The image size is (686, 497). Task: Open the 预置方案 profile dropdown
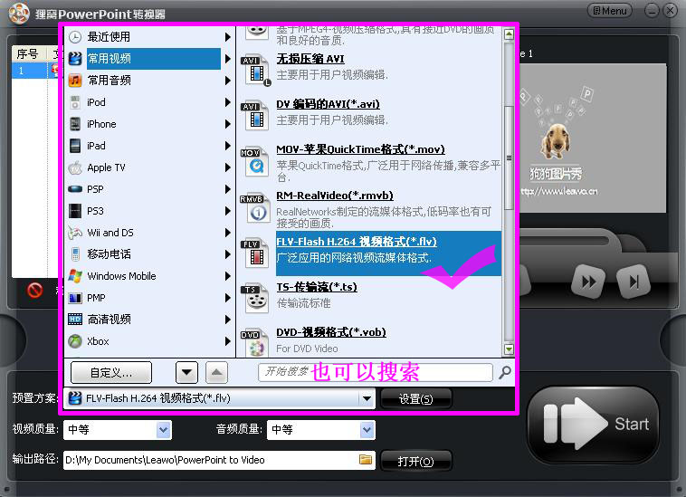pos(367,398)
